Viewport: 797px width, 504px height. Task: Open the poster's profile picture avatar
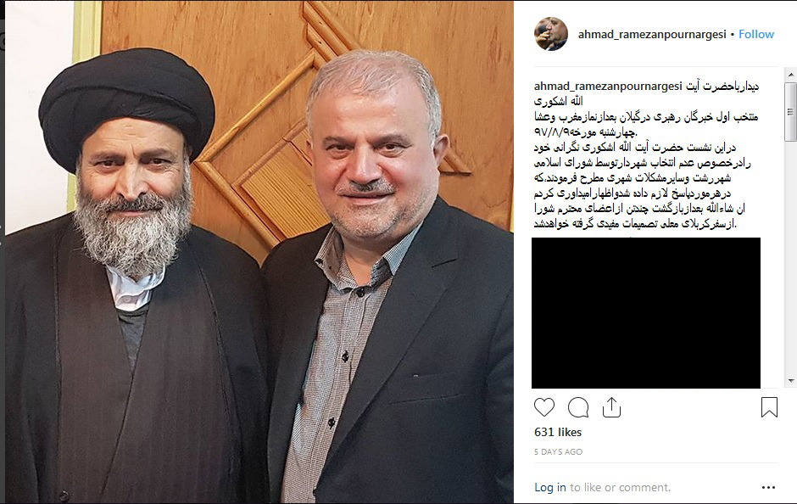point(551,34)
